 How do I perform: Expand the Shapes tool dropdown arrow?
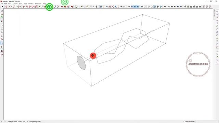tap(21, 6)
